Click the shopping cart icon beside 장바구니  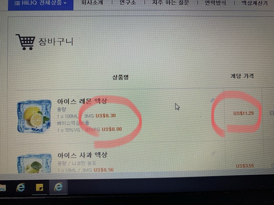pos(25,42)
